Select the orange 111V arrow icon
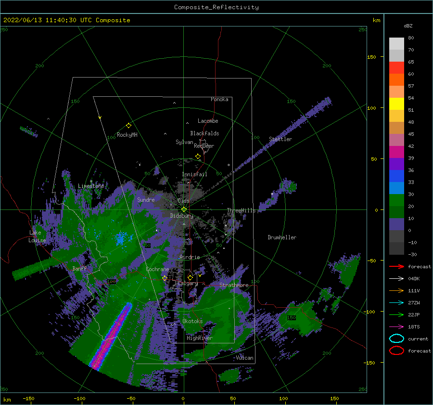 [x=396, y=290]
